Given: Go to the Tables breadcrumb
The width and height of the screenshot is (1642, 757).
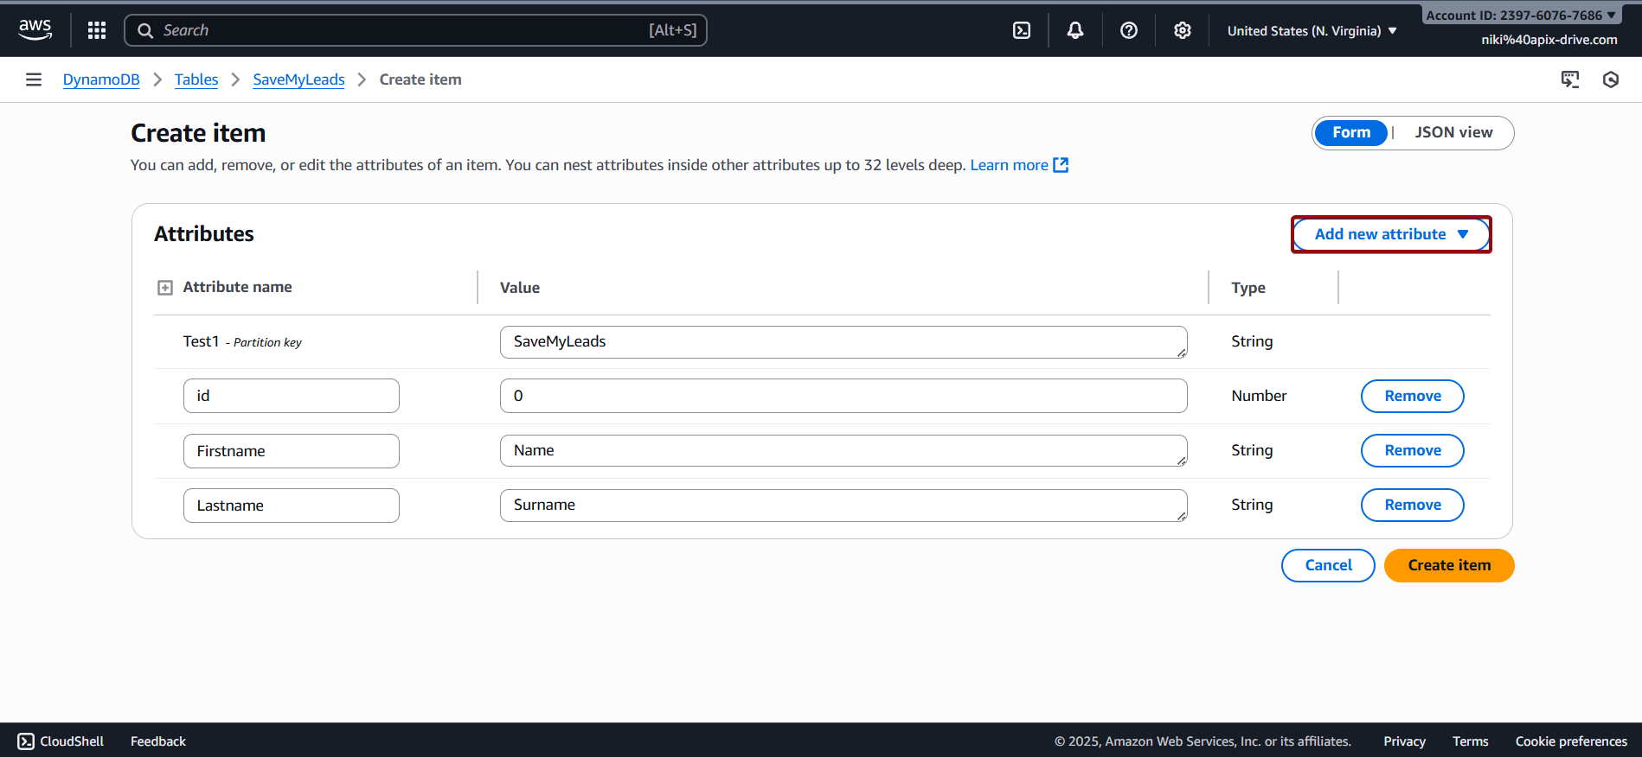Looking at the screenshot, I should coord(196,80).
